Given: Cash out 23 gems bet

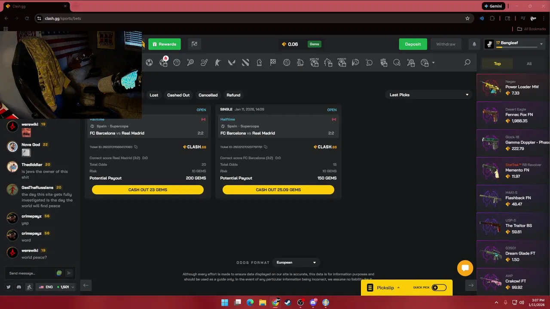Looking at the screenshot, I should pyautogui.click(x=148, y=190).
